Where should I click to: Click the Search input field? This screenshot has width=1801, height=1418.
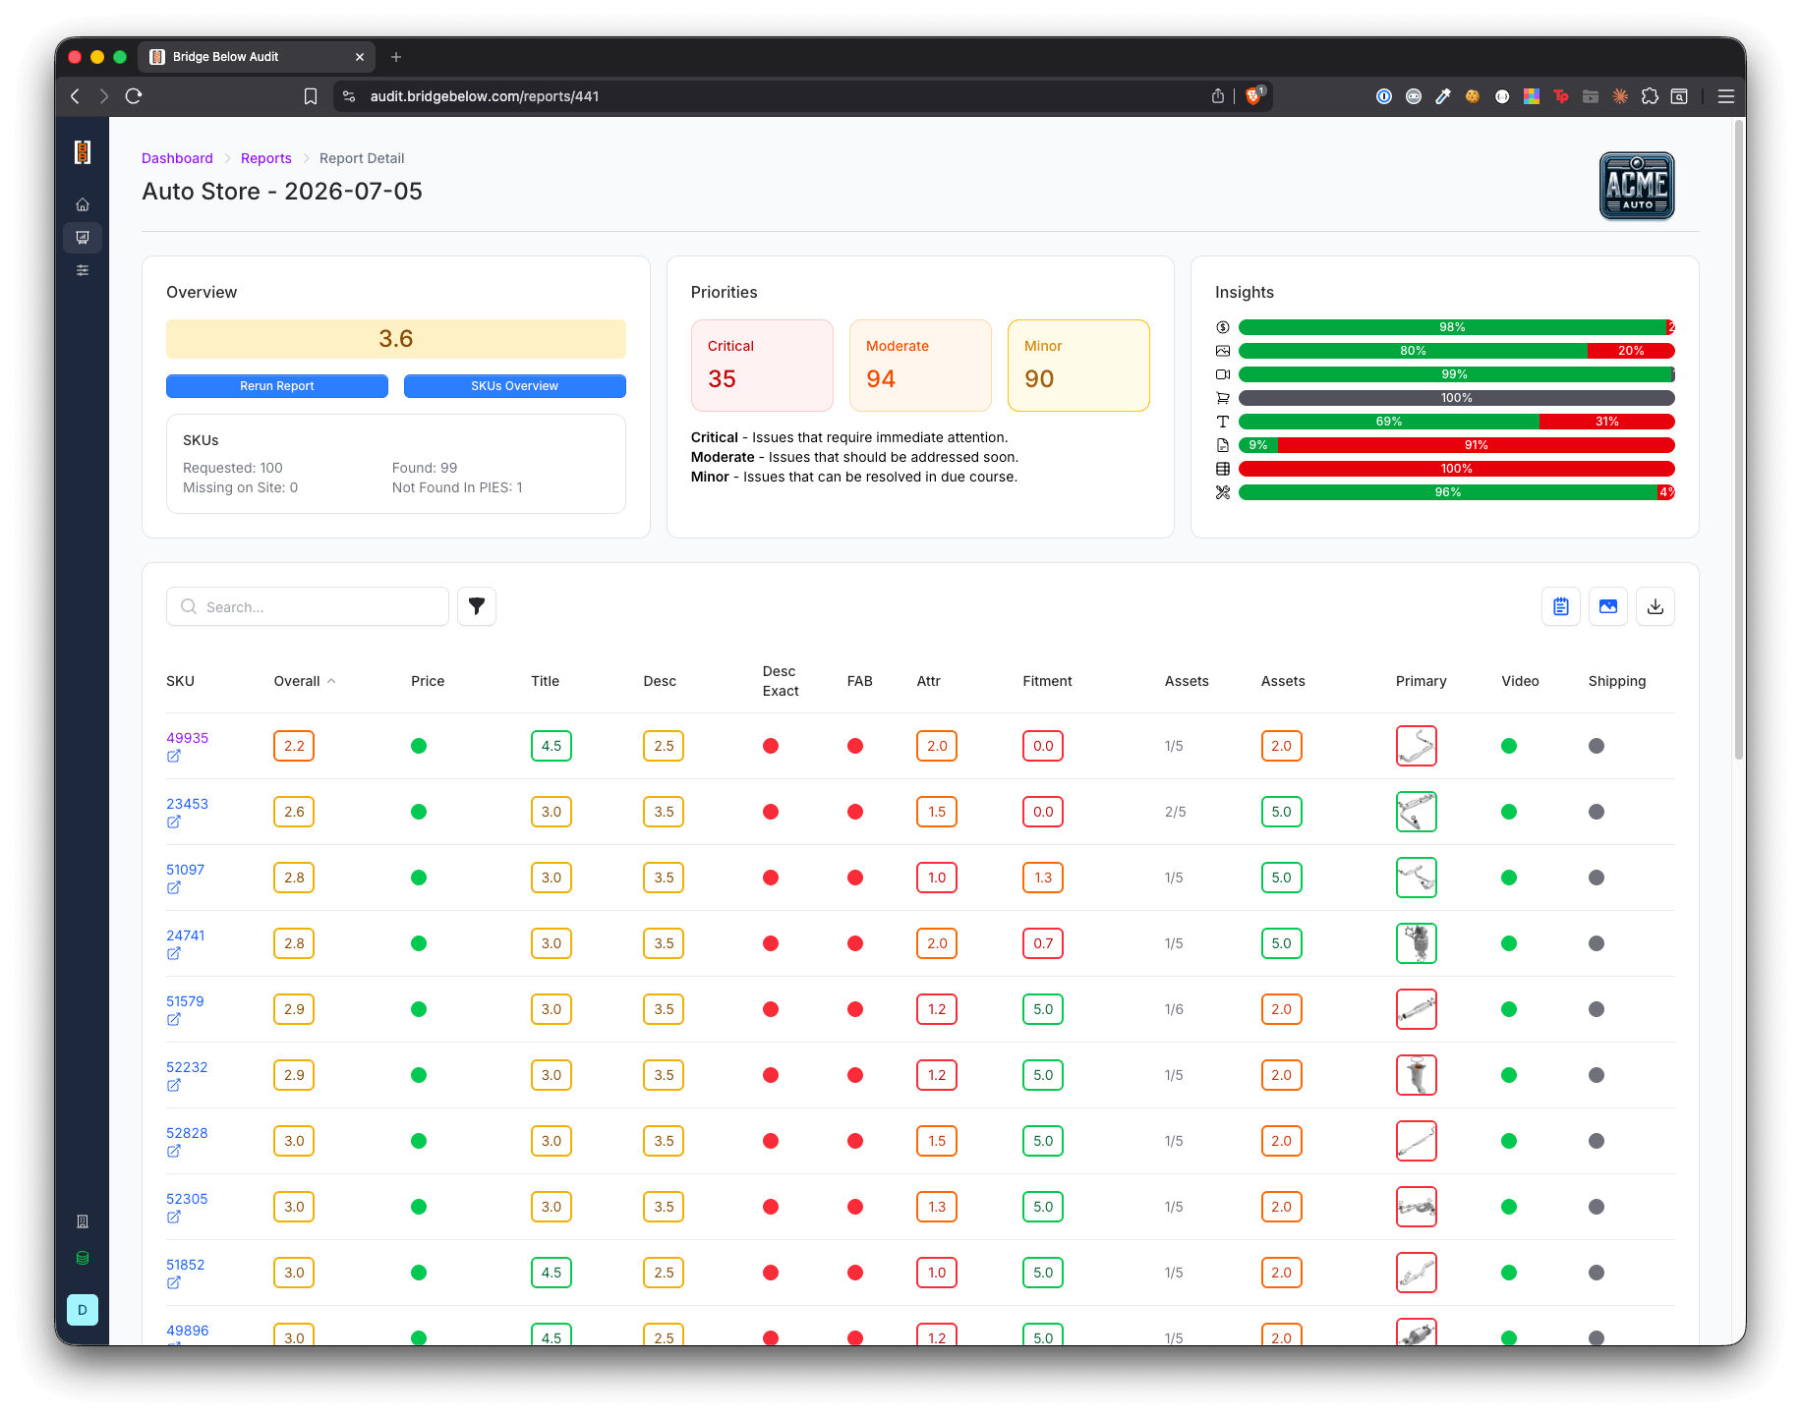(308, 606)
